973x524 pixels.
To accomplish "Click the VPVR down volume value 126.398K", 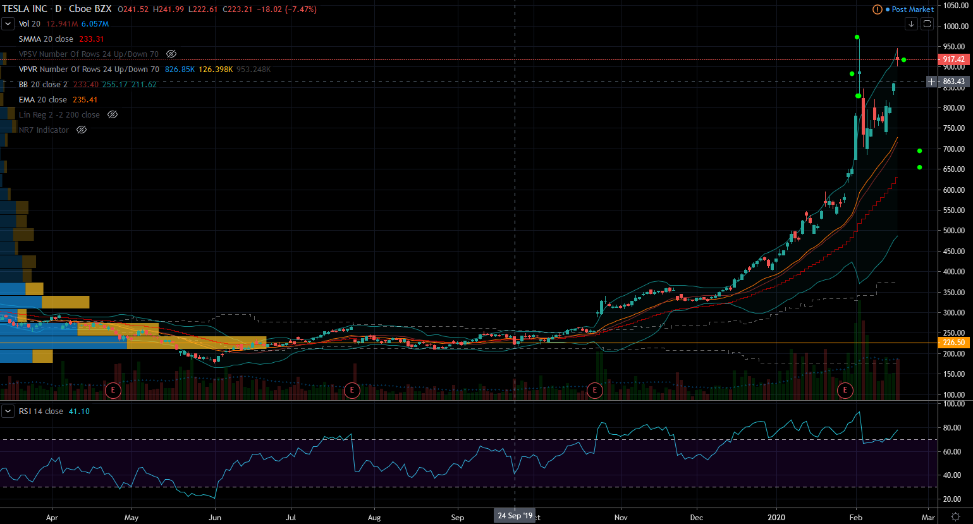I will point(216,70).
